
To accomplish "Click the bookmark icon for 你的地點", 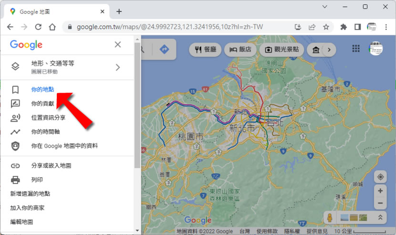I will pyautogui.click(x=15, y=89).
